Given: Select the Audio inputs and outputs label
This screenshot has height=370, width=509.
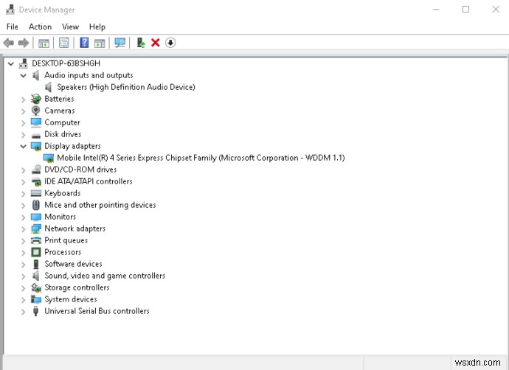Looking at the screenshot, I should pyautogui.click(x=89, y=75).
